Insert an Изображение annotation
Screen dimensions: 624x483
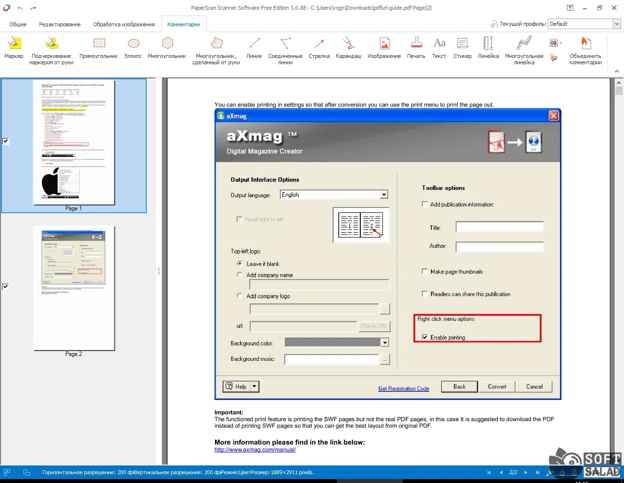click(x=384, y=48)
